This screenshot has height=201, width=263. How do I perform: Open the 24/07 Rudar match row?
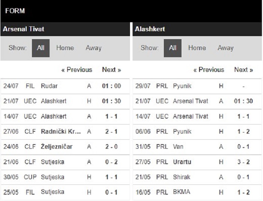(65, 86)
